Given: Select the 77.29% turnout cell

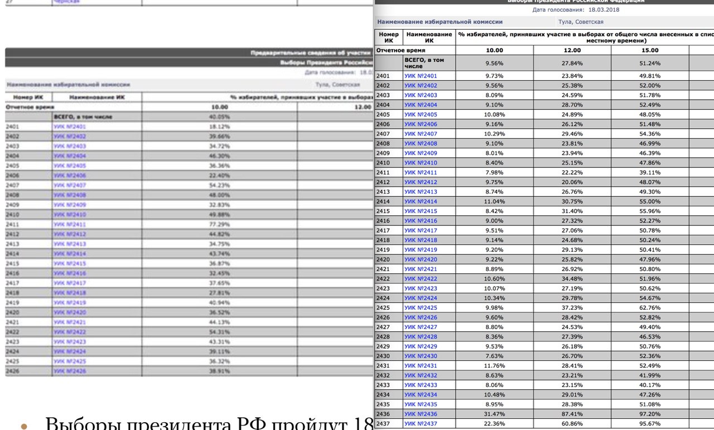Looking at the screenshot, I should pyautogui.click(x=219, y=224).
